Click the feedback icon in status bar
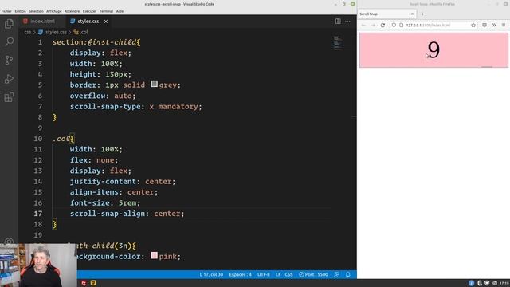The image size is (510, 287). (336, 274)
